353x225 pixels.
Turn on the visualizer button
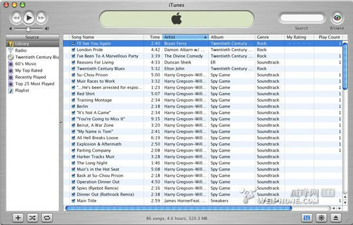321,217
